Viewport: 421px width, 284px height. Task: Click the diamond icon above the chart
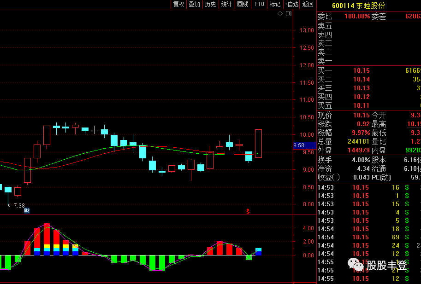point(280,14)
